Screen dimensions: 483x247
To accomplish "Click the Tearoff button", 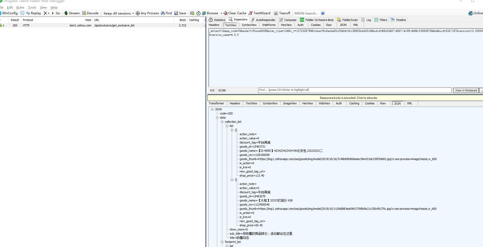I will pos(282,13).
